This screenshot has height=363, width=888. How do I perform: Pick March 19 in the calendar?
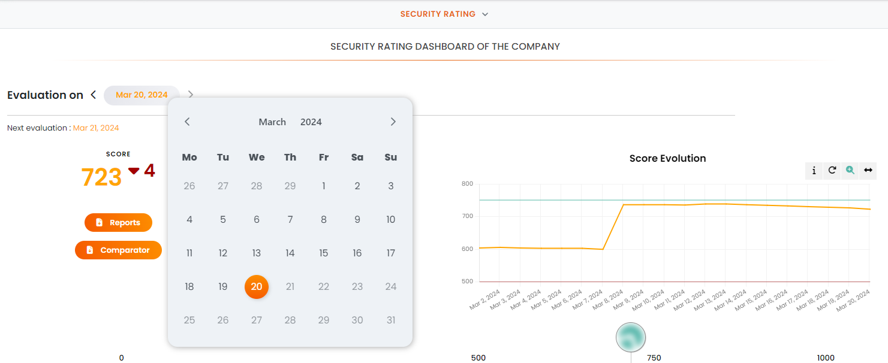[x=223, y=287]
